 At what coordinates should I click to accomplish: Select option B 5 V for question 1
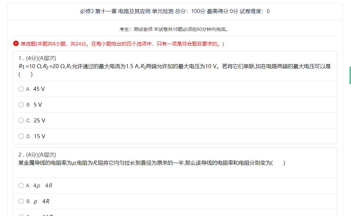click(x=21, y=105)
